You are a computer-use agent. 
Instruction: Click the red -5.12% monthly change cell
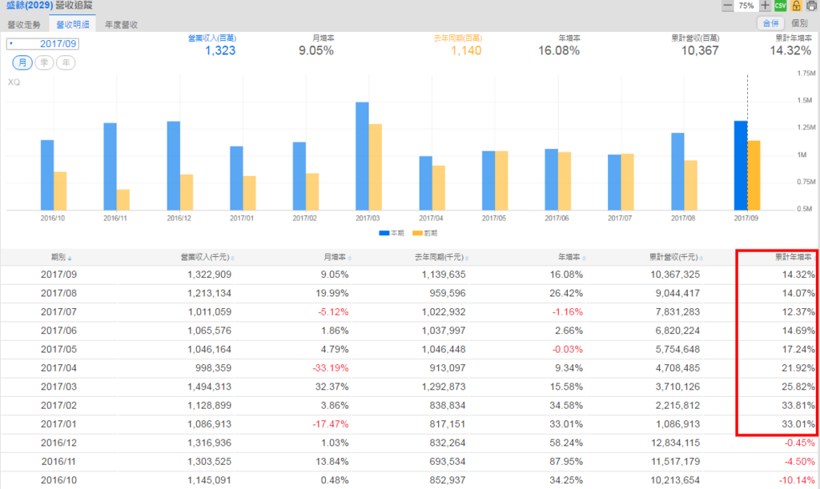(x=333, y=312)
